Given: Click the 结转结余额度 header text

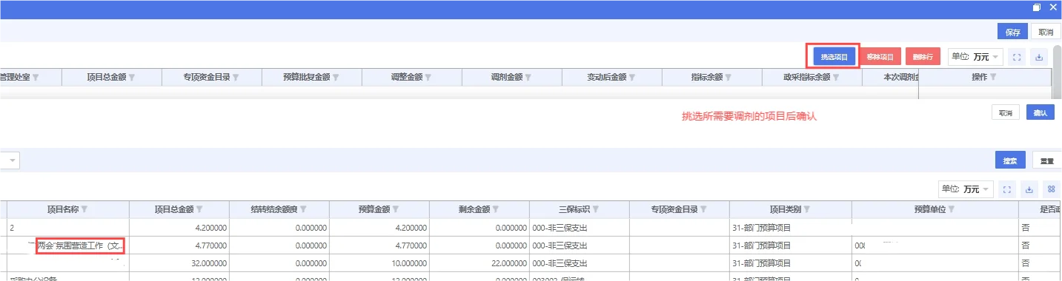Looking at the screenshot, I should point(274,209).
